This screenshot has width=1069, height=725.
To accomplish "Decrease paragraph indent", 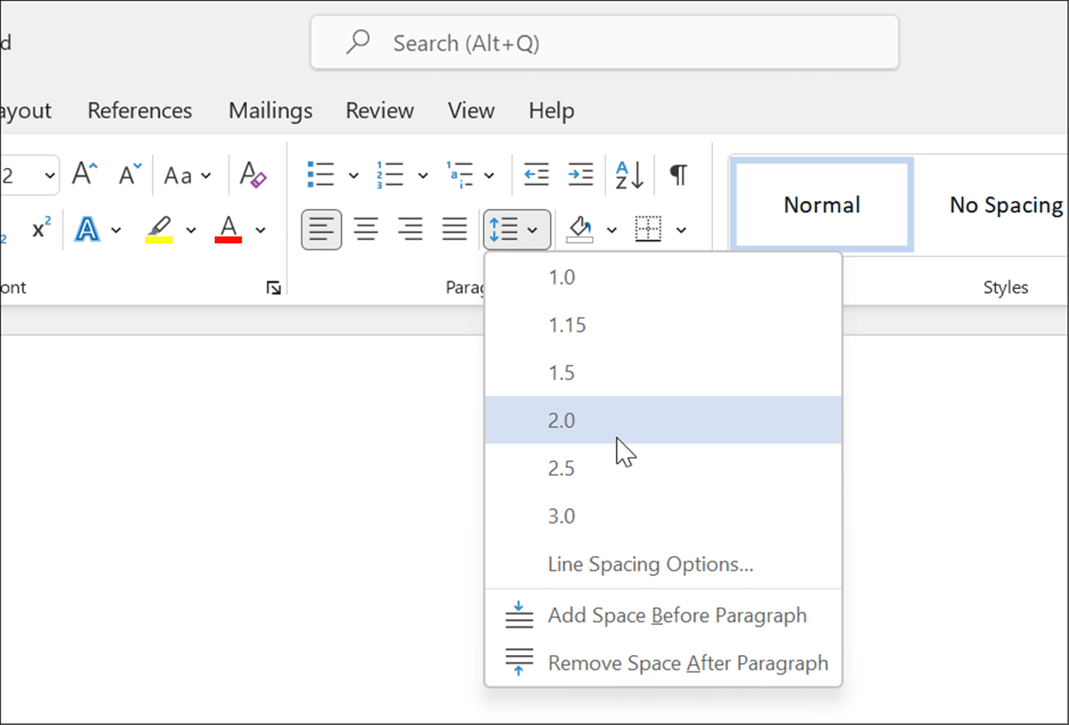I will point(537,175).
